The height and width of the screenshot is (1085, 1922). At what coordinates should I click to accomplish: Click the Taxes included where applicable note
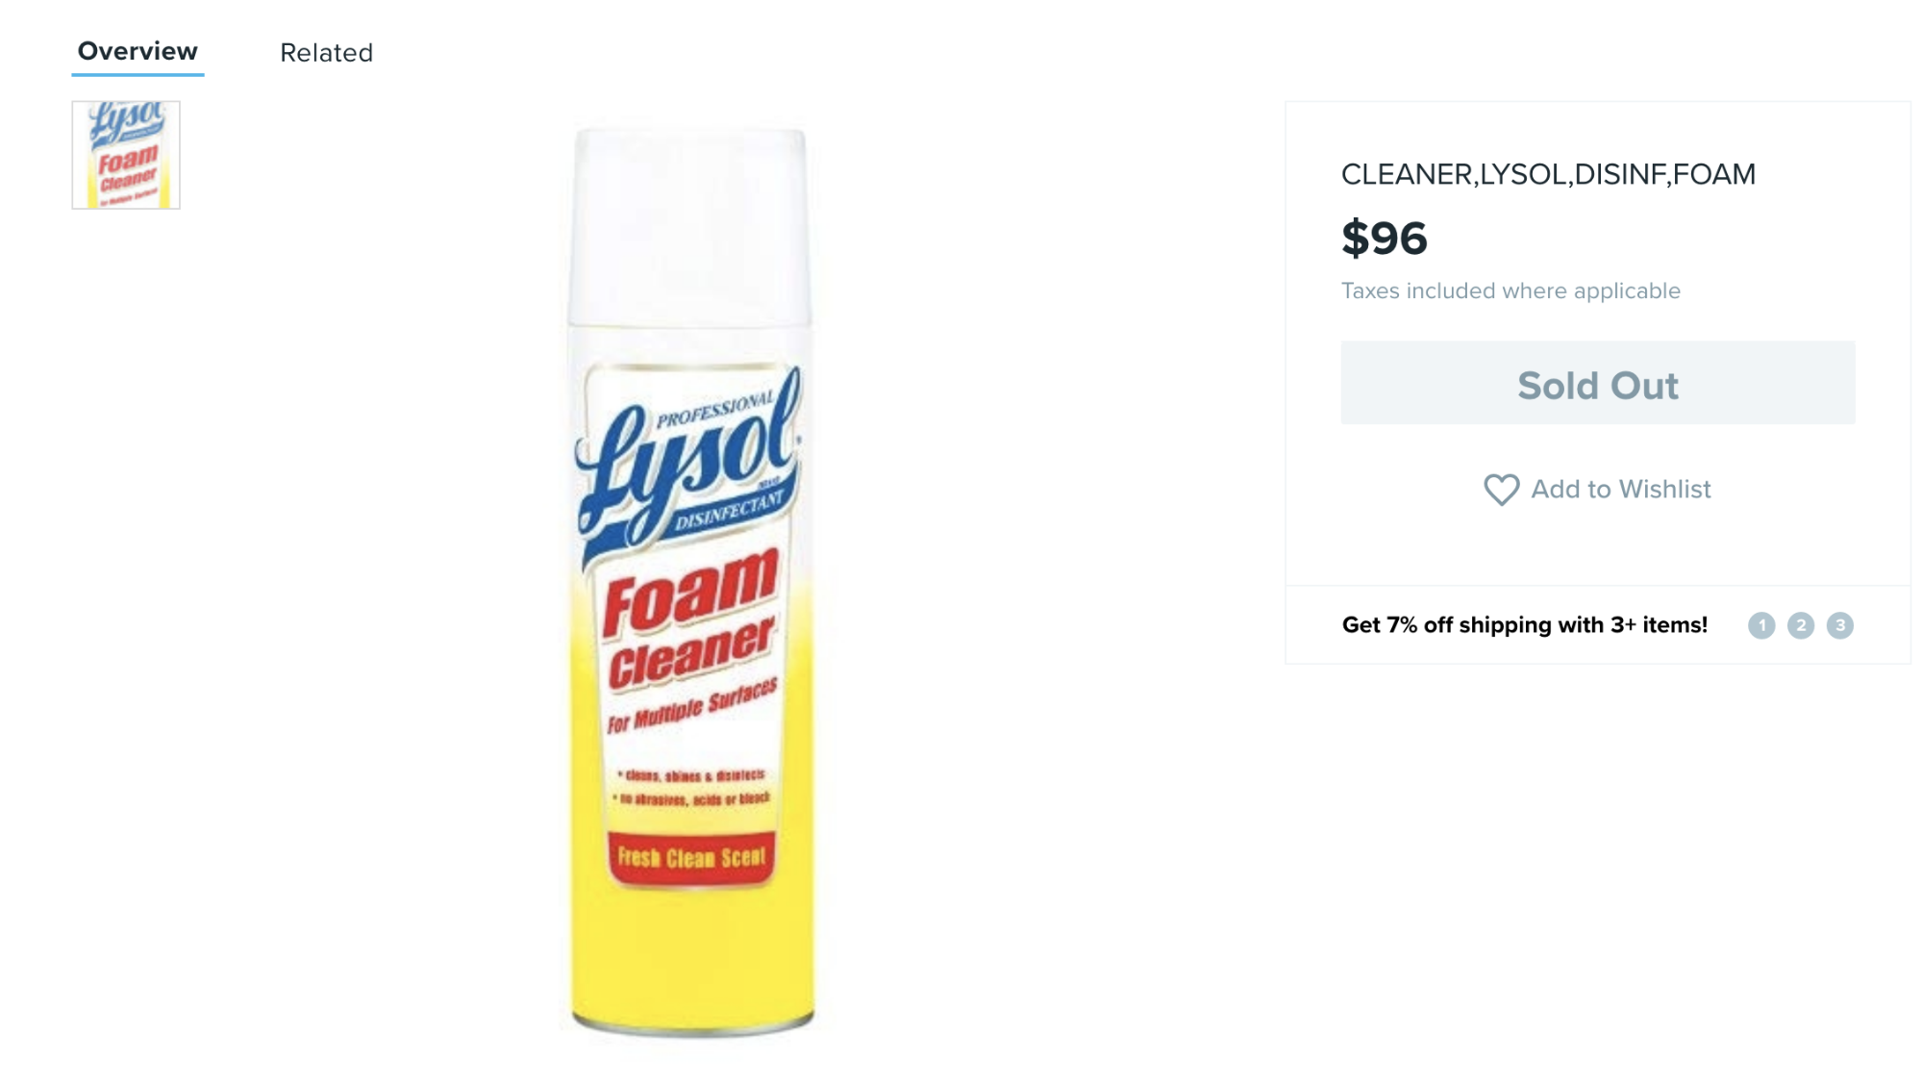1510,290
